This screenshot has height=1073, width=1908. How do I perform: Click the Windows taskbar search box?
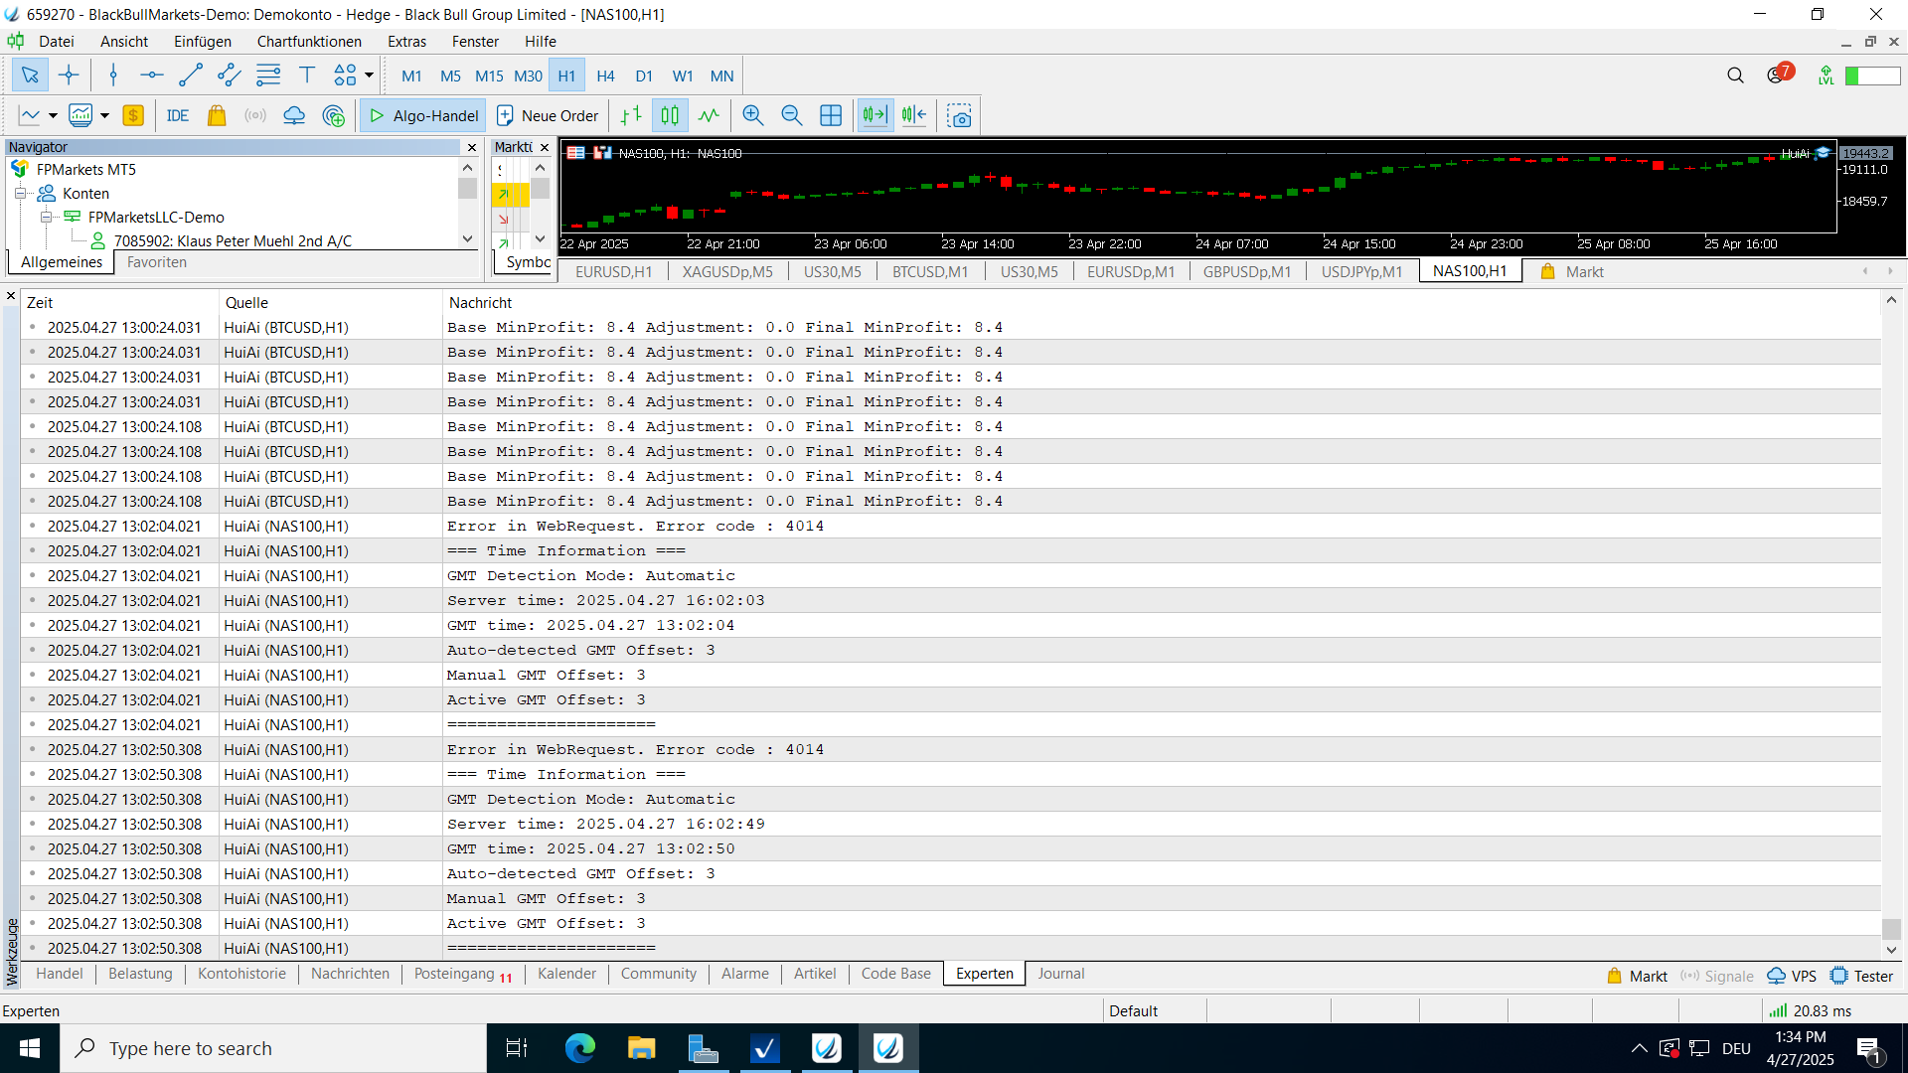click(273, 1048)
